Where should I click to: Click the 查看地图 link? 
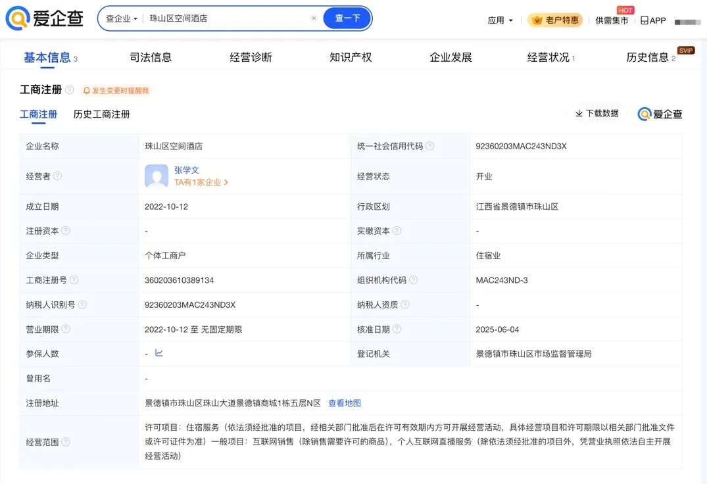point(345,403)
